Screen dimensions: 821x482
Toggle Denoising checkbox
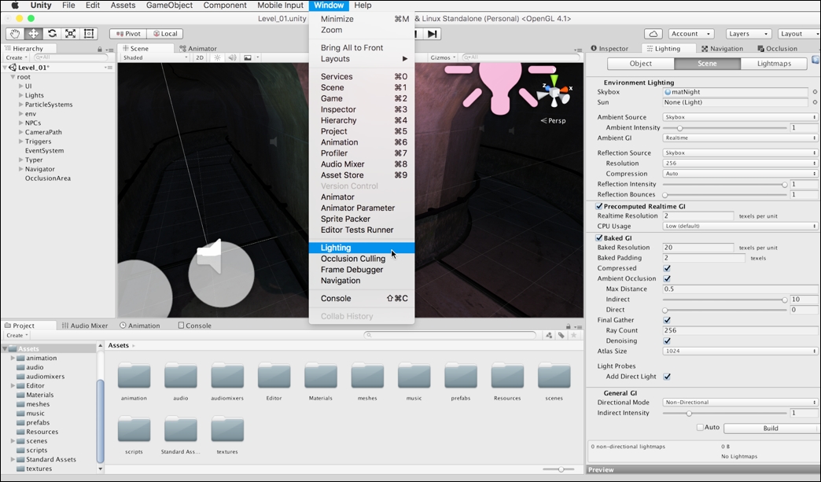click(667, 341)
